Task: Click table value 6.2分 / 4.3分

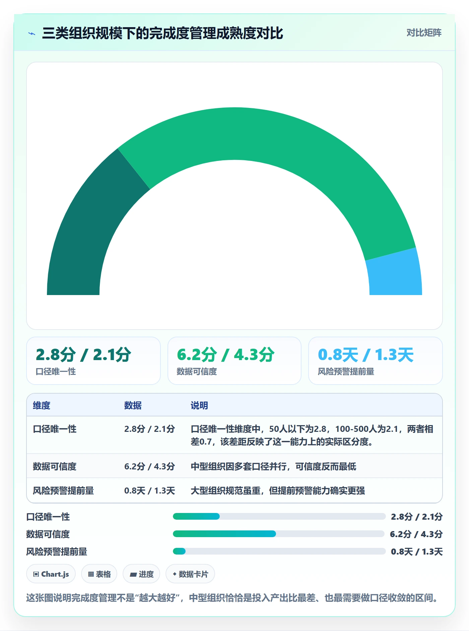Action: pyautogui.click(x=150, y=466)
